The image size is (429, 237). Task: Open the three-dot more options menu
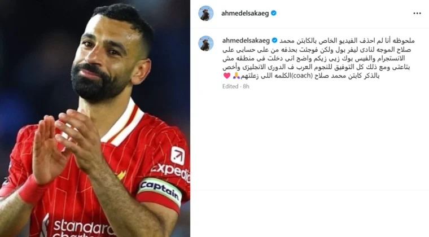(x=417, y=14)
